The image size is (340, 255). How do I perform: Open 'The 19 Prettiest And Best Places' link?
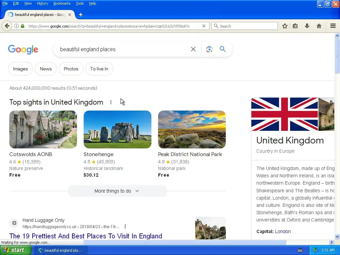pos(86,236)
